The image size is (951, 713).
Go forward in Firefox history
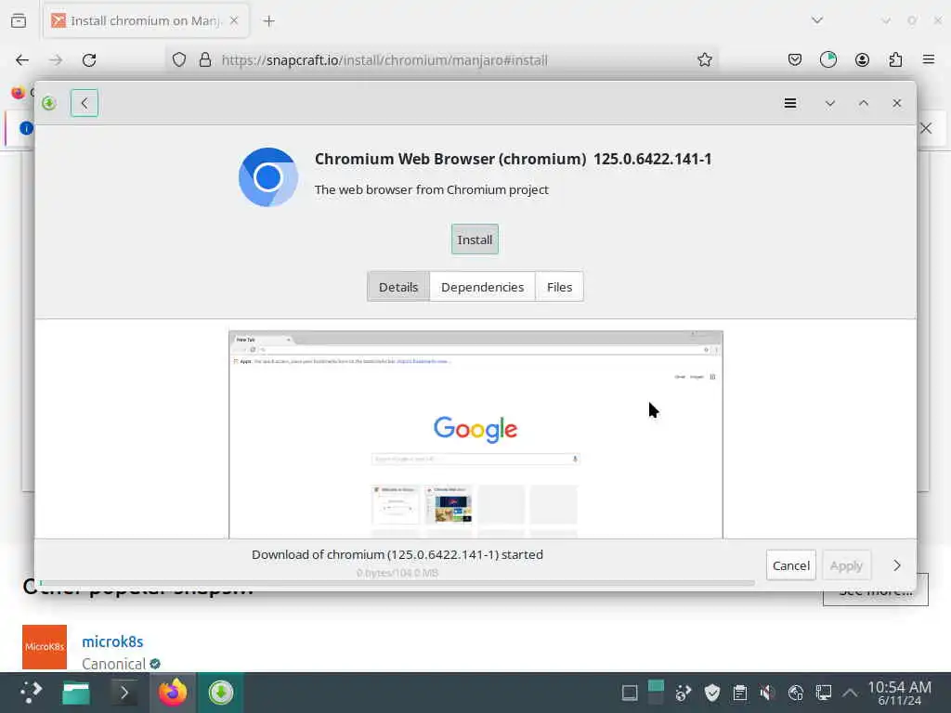(56, 59)
